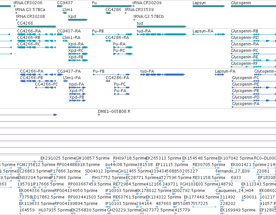Click the CG9437-PA protein label
This screenshot has height=215, width=276.
69,71
